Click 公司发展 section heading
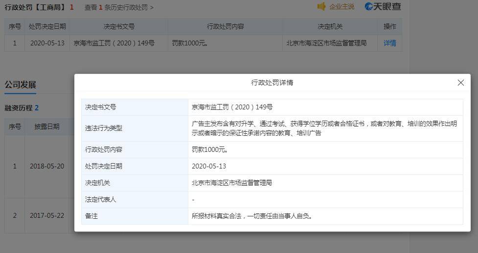This screenshot has height=253, width=478. click(20, 84)
